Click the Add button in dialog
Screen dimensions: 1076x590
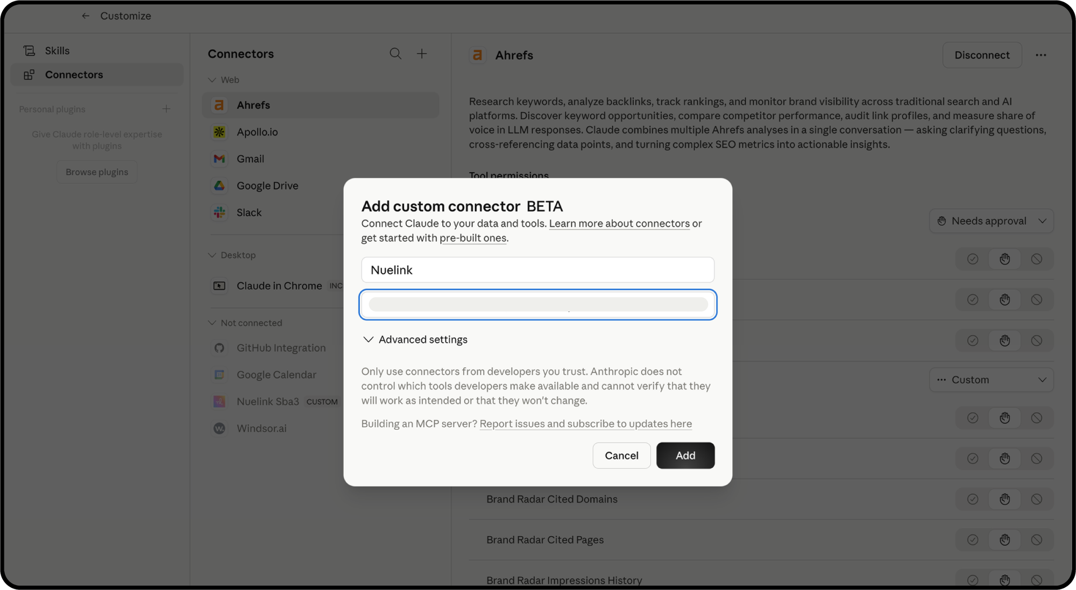[685, 456]
